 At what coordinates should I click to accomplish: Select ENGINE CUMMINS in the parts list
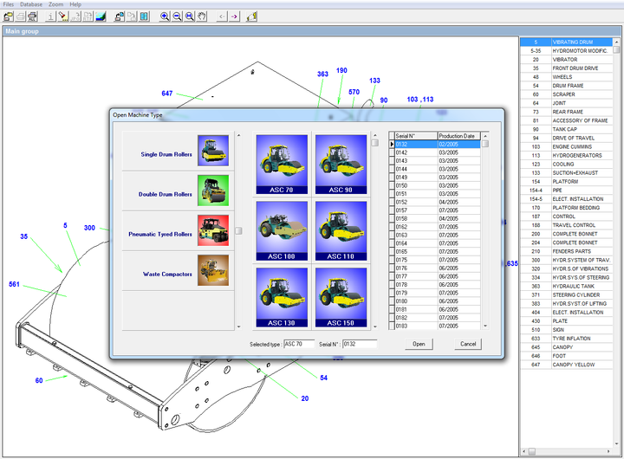[566, 146]
